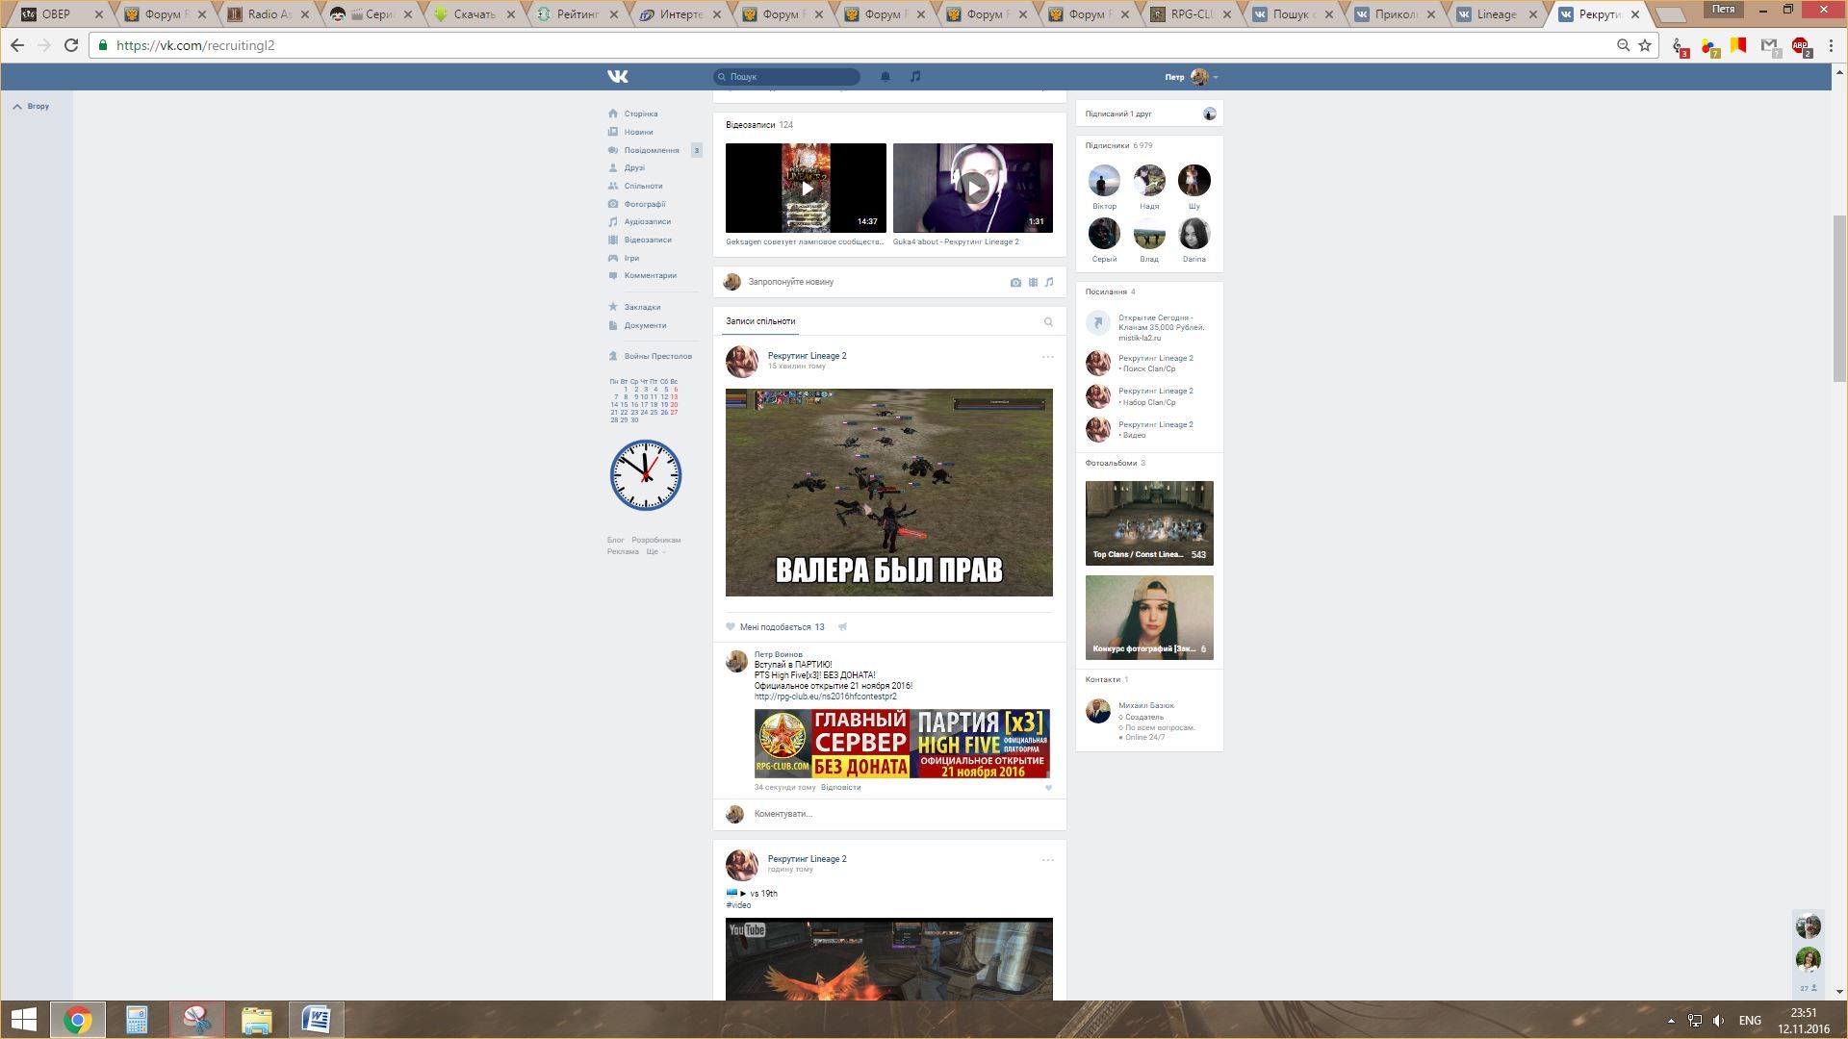This screenshot has height=1039, width=1848.
Task: Select the Записи спільноти tab
Action: point(760,321)
